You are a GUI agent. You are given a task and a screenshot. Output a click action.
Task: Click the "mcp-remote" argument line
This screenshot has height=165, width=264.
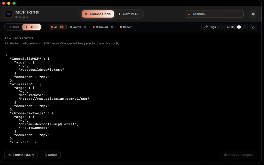point(32,95)
